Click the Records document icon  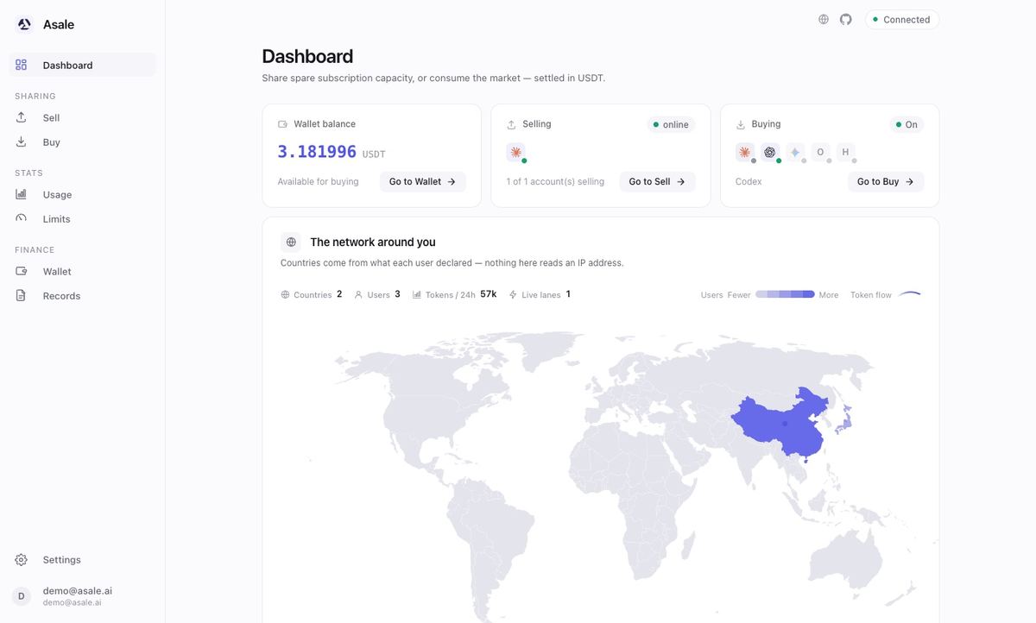pos(22,295)
